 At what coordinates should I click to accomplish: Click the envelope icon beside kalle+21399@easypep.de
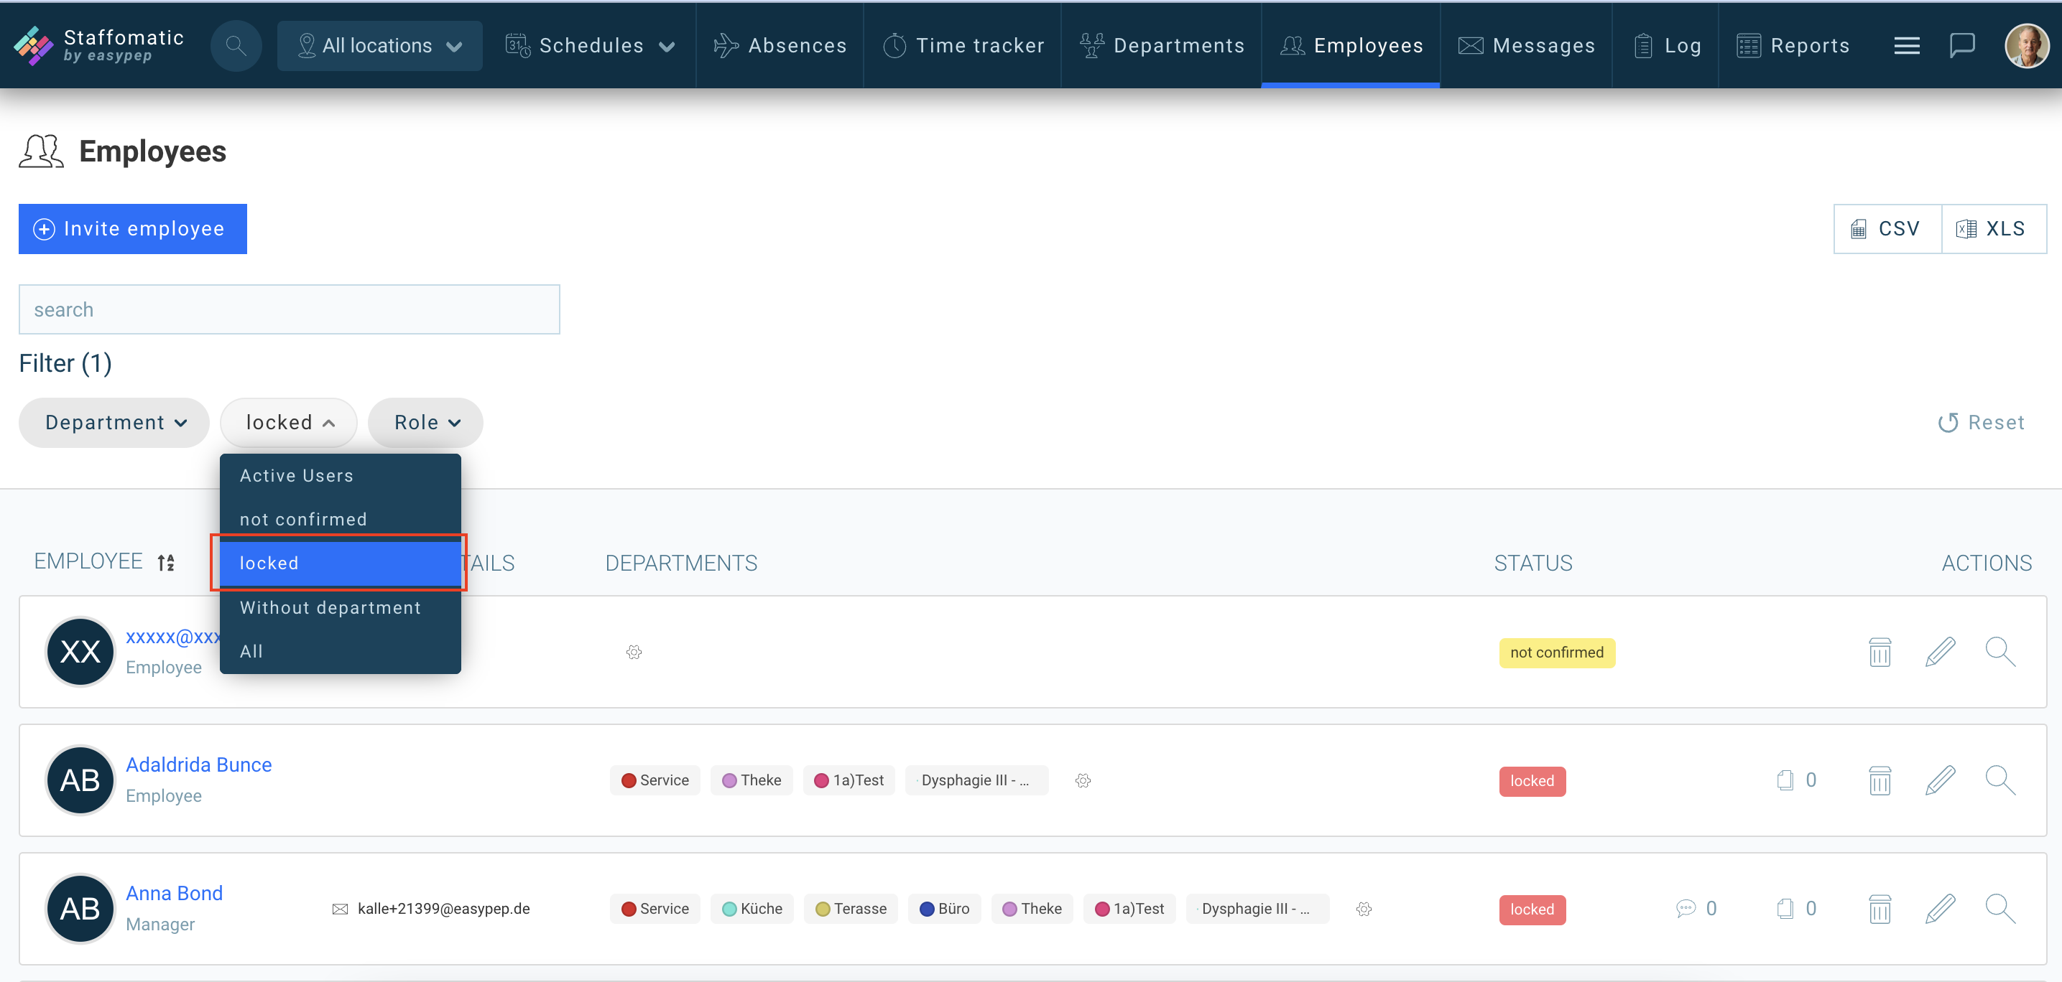341,909
